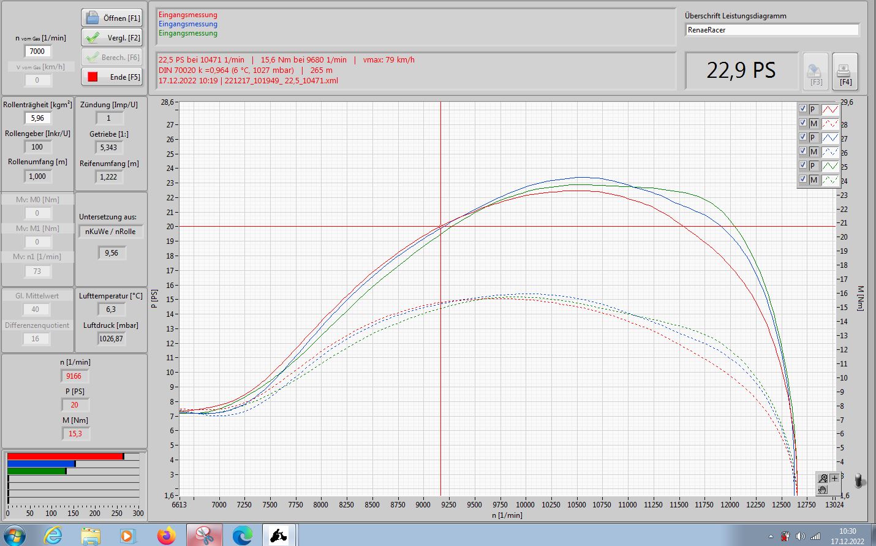876x546 pixels.
Task: Uncheck the blue M torque curve checkbox
Action: 802,151
